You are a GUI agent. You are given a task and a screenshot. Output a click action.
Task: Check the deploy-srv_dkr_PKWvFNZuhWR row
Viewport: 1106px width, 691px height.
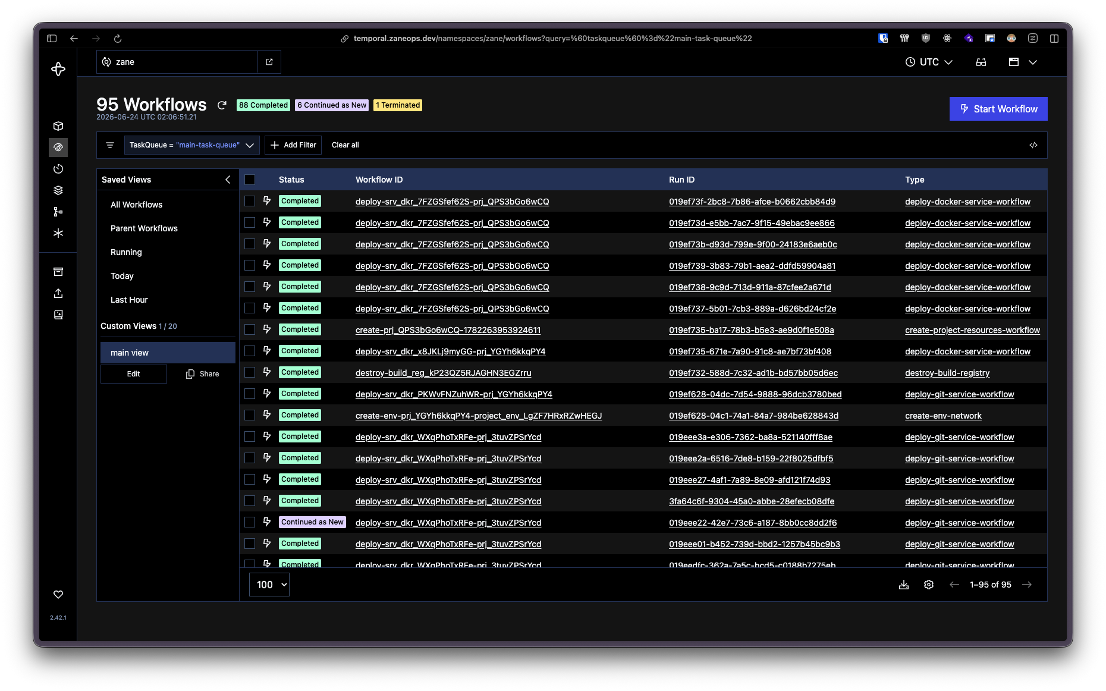point(250,394)
